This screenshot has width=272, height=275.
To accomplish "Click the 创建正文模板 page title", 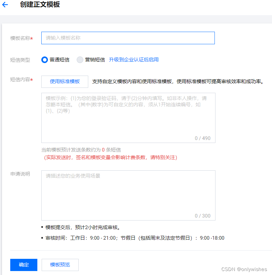I will point(40,5).
